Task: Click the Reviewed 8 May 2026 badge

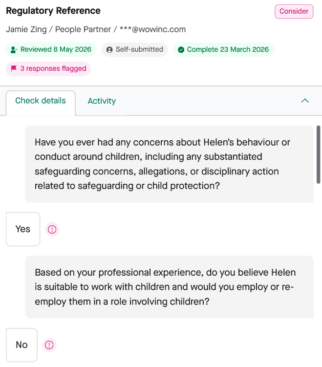Action: click(51, 49)
